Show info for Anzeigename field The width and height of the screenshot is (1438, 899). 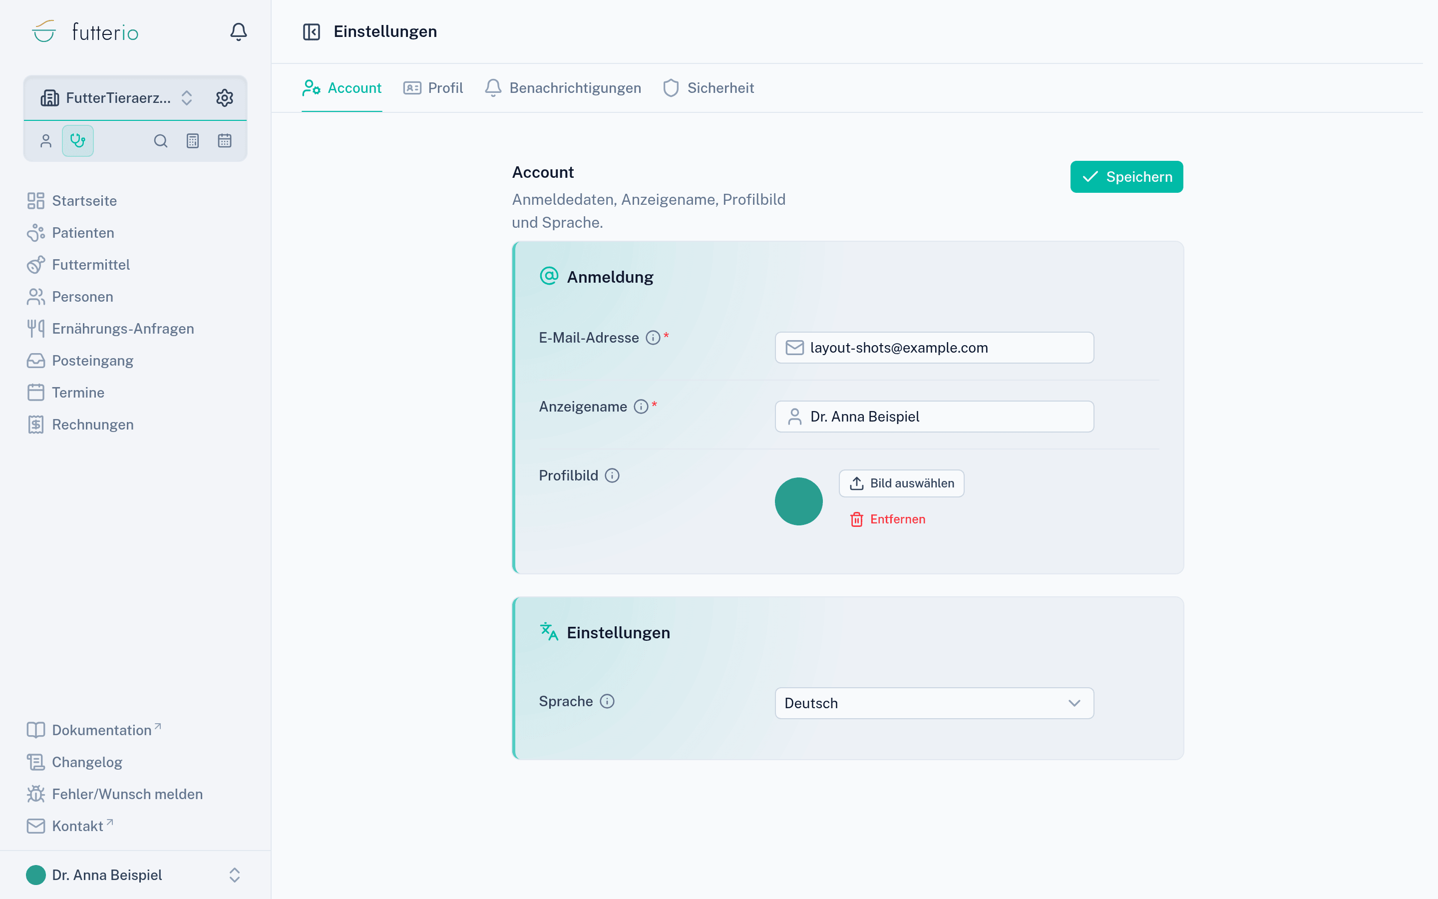point(641,407)
